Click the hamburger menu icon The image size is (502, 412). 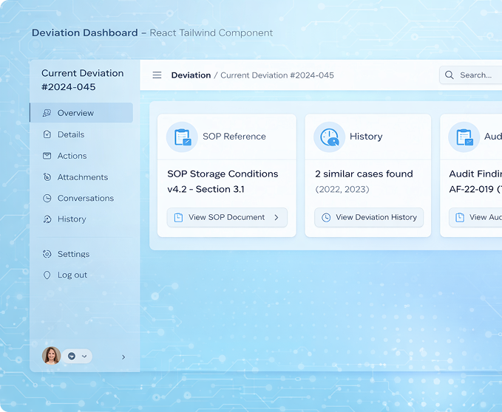click(157, 75)
